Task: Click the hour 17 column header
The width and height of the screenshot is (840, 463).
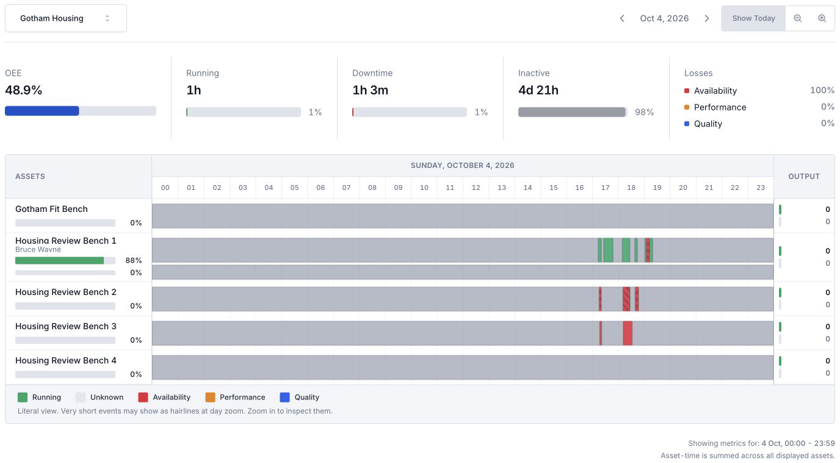Action: [x=605, y=188]
